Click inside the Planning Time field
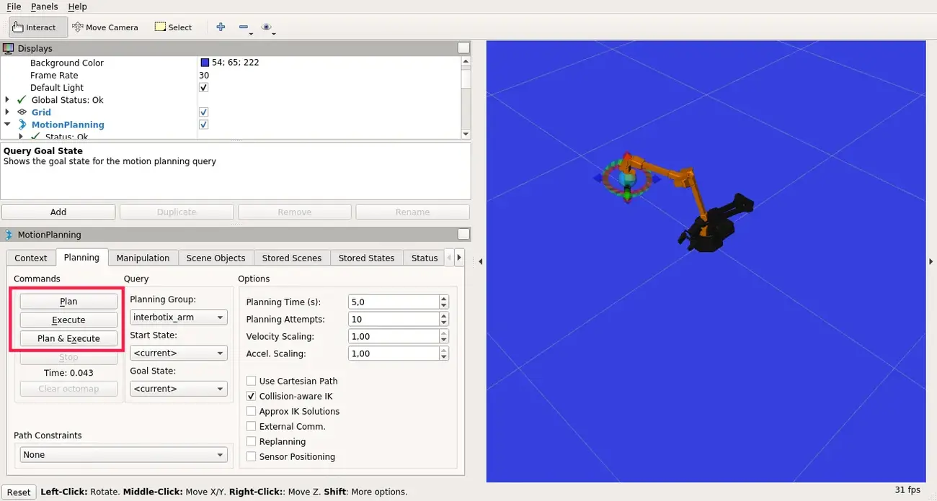Viewport: 937px width, 501px height. [x=393, y=302]
